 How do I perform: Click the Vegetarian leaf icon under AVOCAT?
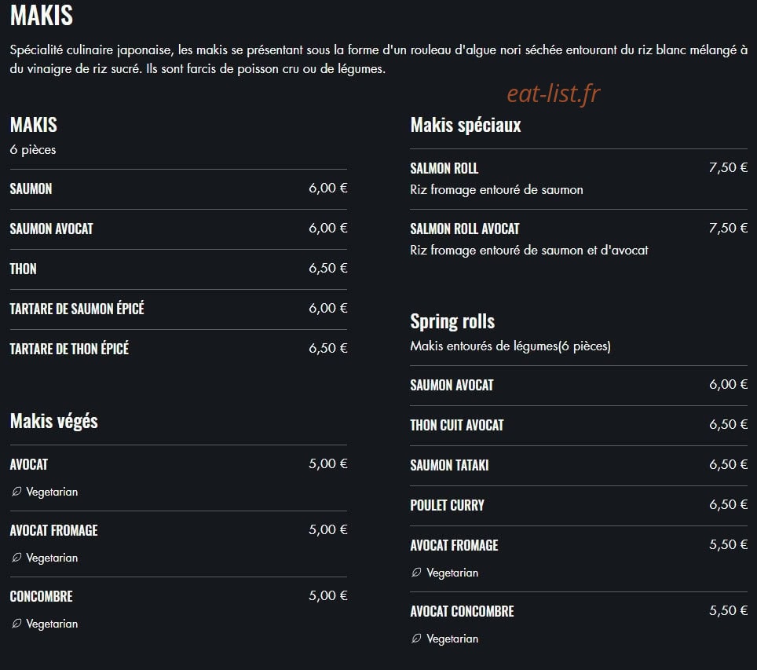pos(16,492)
